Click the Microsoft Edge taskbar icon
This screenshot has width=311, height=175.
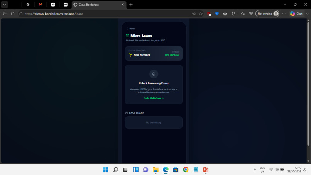coord(166,170)
